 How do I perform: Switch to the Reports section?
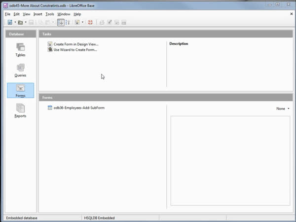tap(20, 111)
